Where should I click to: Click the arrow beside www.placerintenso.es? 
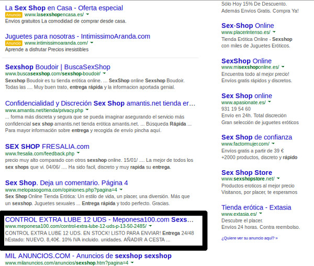pos(274,32)
